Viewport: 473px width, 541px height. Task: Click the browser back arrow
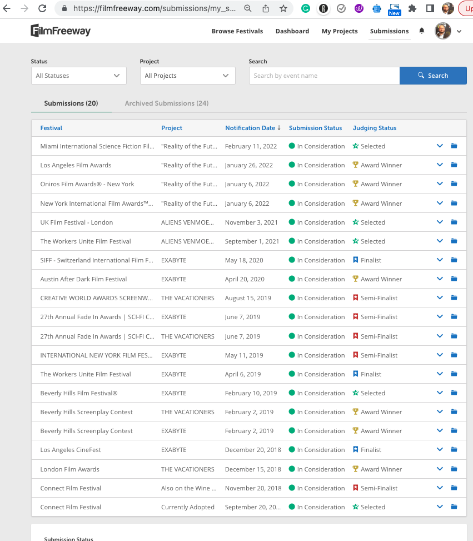[7, 8]
